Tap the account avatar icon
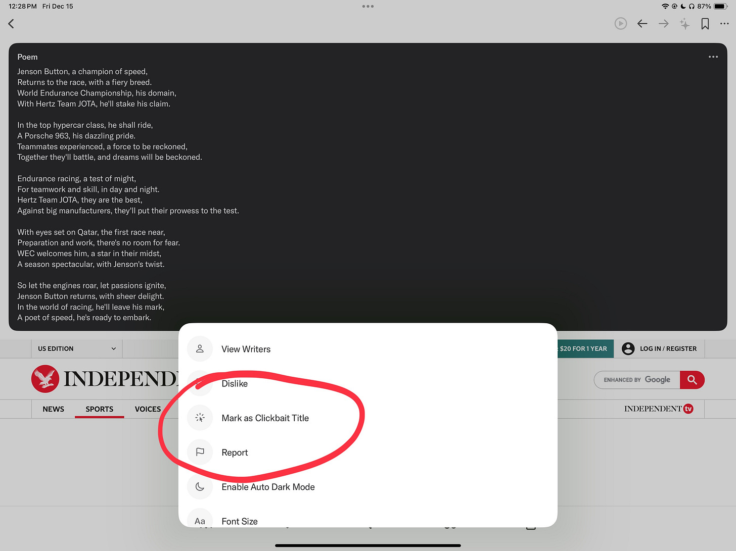The image size is (736, 551). tap(628, 348)
